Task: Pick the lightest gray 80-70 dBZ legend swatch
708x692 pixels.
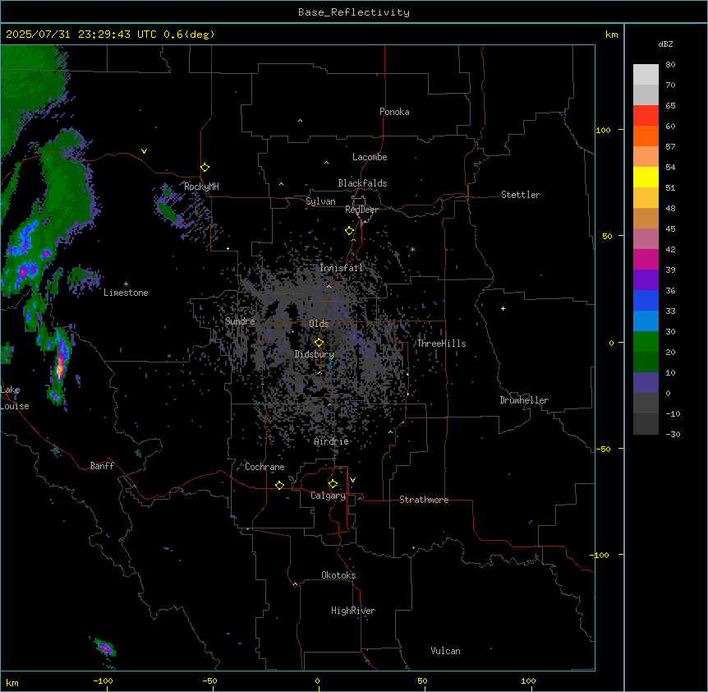Action: 646,75
